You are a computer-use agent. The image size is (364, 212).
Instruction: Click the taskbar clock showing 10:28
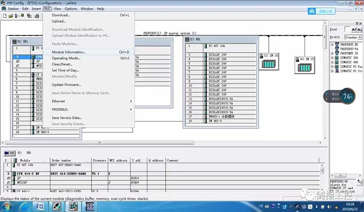point(350,204)
